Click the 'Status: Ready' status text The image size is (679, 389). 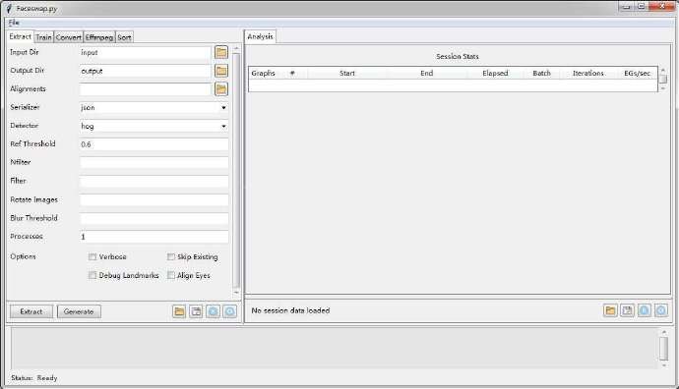[34, 378]
